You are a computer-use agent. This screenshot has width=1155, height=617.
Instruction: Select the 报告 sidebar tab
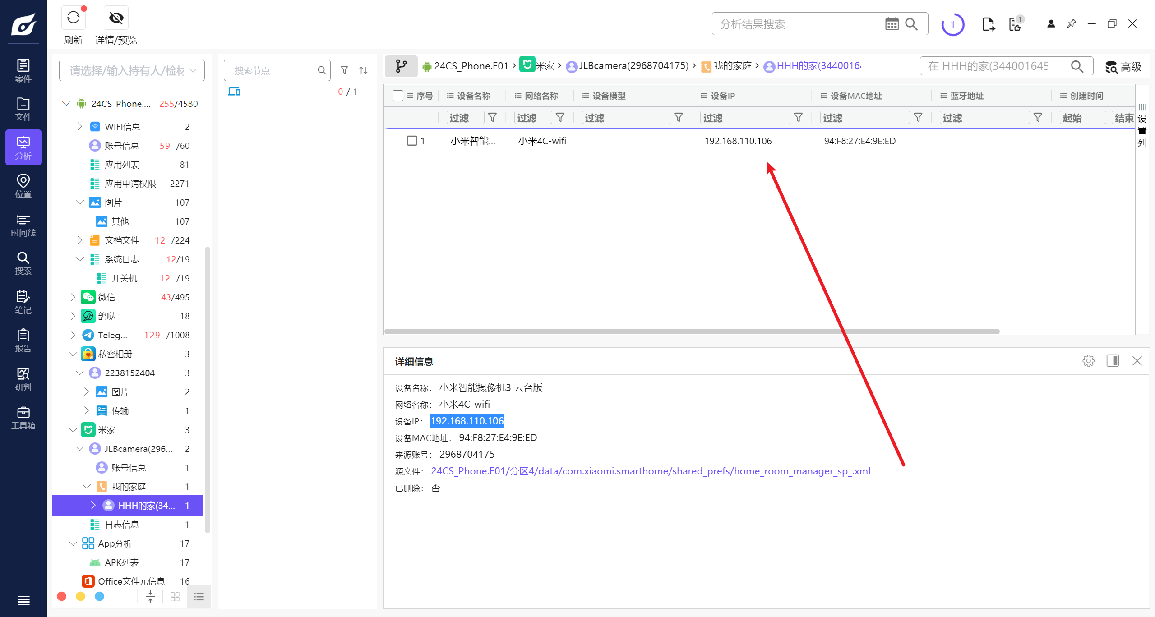pos(23,341)
